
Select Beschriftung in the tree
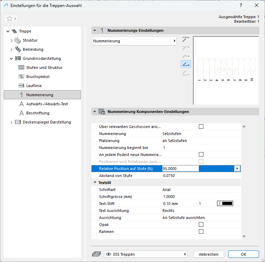point(37,113)
